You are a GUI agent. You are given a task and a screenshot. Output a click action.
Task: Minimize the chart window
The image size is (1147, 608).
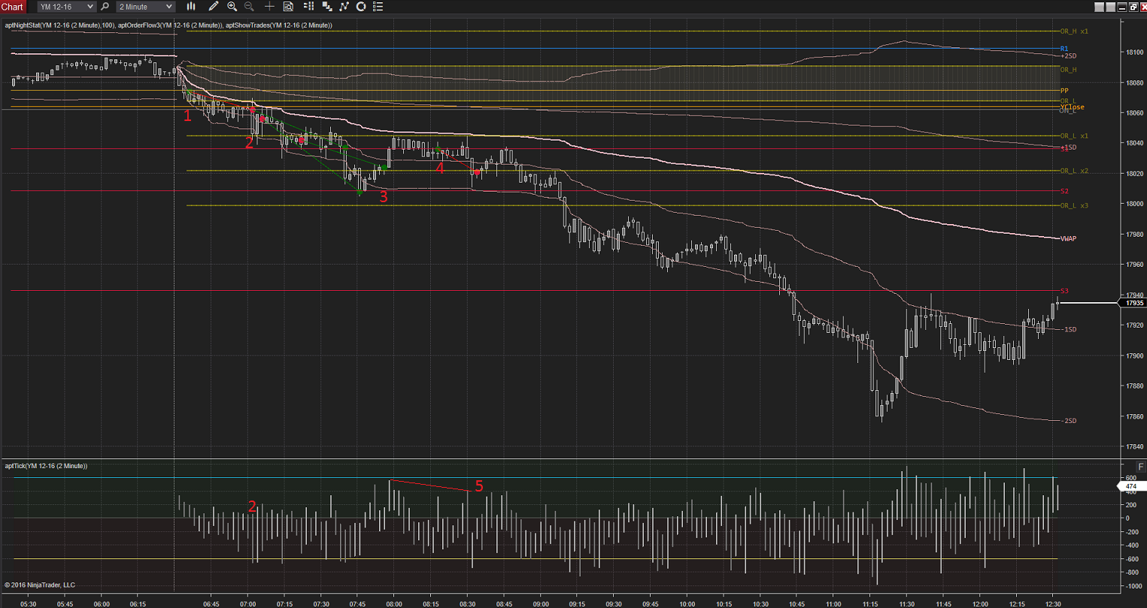[1122, 7]
